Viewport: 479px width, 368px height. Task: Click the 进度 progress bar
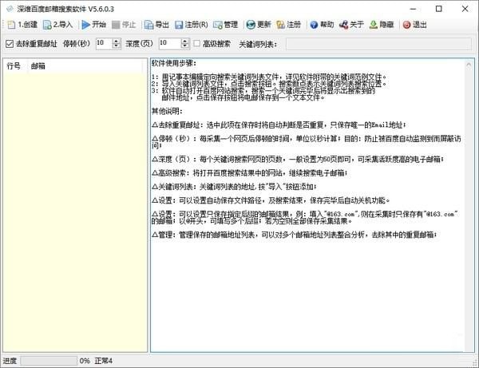48,361
